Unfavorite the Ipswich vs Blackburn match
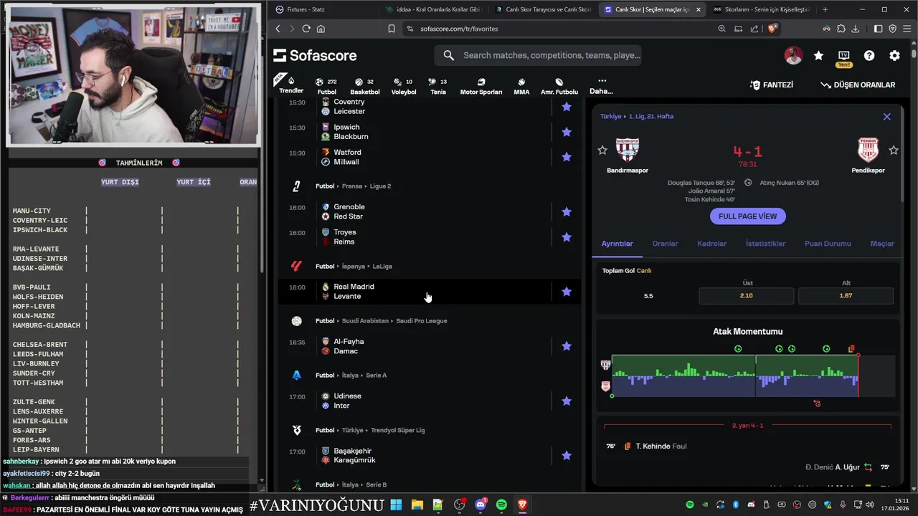The width and height of the screenshot is (918, 516). (x=567, y=132)
